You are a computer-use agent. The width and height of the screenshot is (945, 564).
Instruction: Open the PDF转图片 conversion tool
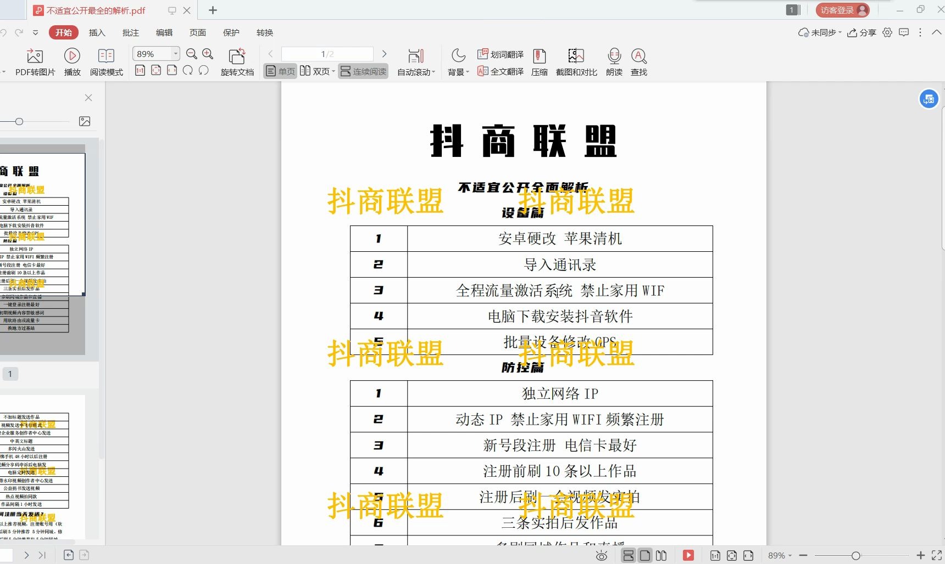[35, 62]
